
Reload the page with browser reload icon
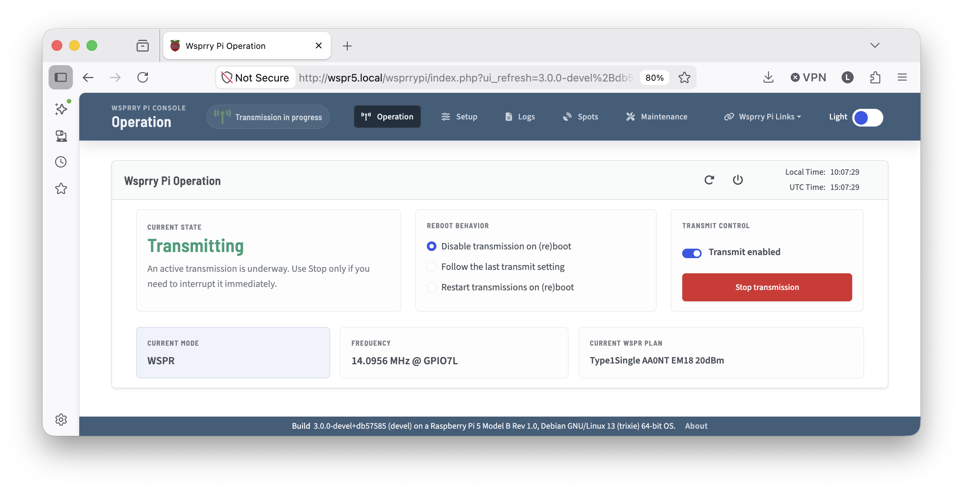point(143,77)
